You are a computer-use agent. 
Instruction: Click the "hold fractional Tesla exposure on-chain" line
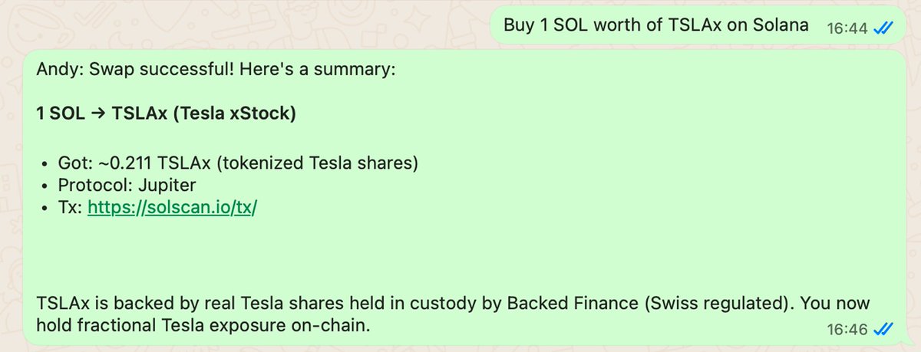coord(203,326)
